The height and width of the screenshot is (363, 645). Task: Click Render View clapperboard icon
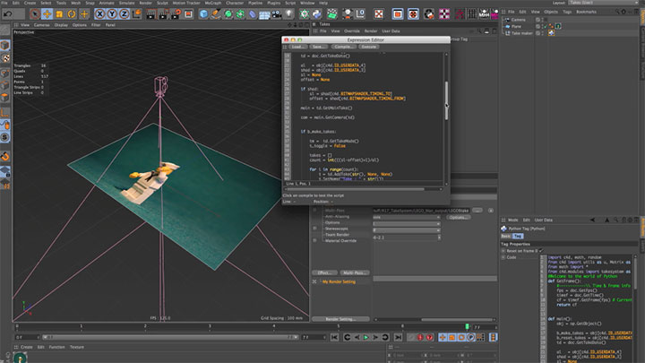[x=150, y=14]
